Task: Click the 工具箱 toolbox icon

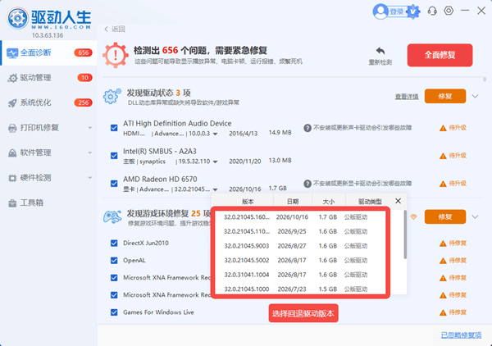Action: click(12, 203)
